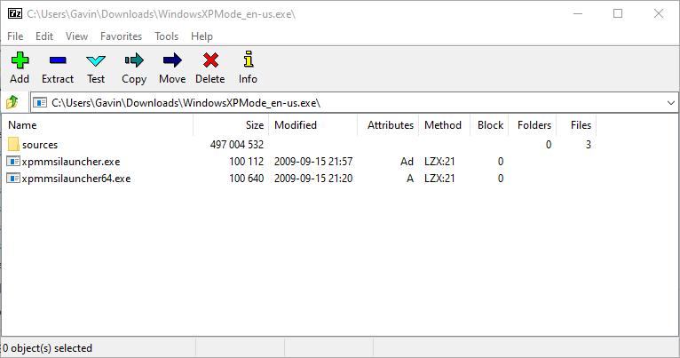Run the Test archive tool
This screenshot has width=680, height=358.
click(96, 60)
